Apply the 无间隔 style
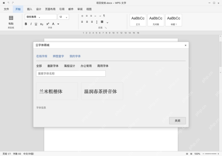Viewport: 222px width, 156px height. (156, 20)
